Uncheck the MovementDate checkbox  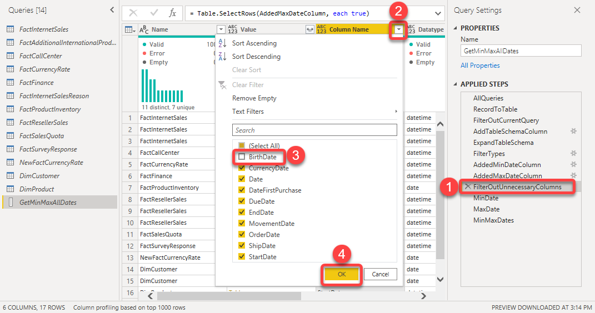coord(242,223)
